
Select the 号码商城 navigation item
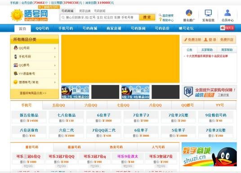(x=90, y=28)
